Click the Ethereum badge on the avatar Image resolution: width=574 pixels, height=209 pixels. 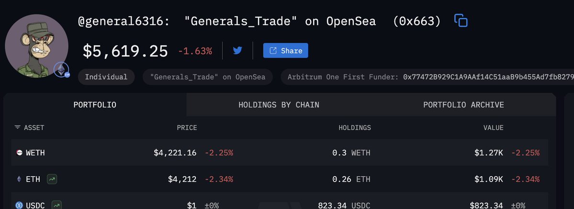61,70
